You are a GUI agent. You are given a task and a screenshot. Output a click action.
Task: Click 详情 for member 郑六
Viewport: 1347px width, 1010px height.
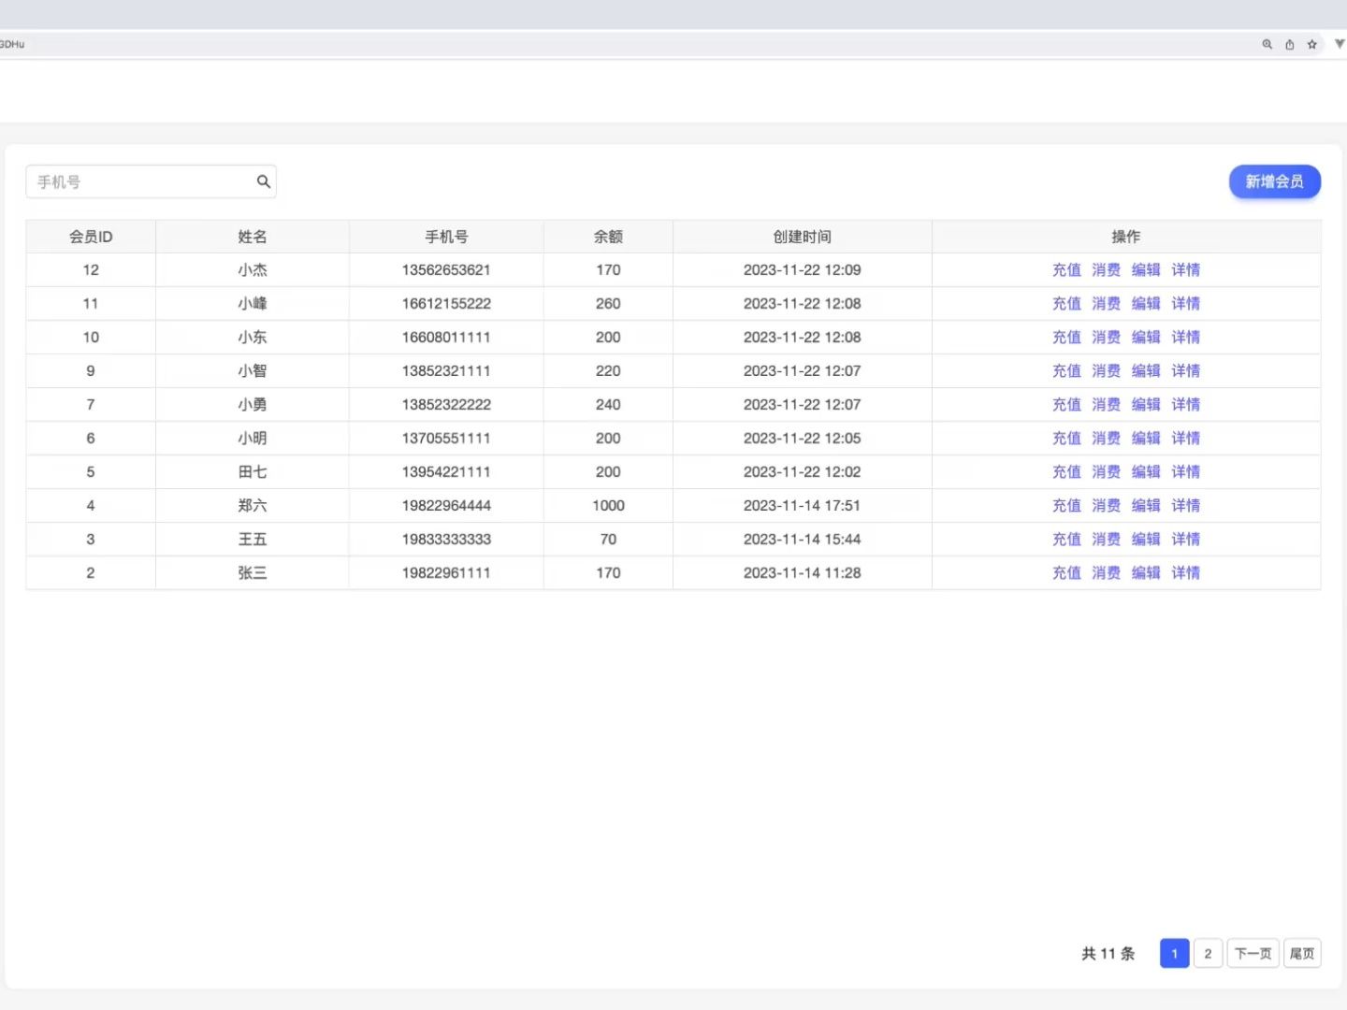click(1185, 505)
